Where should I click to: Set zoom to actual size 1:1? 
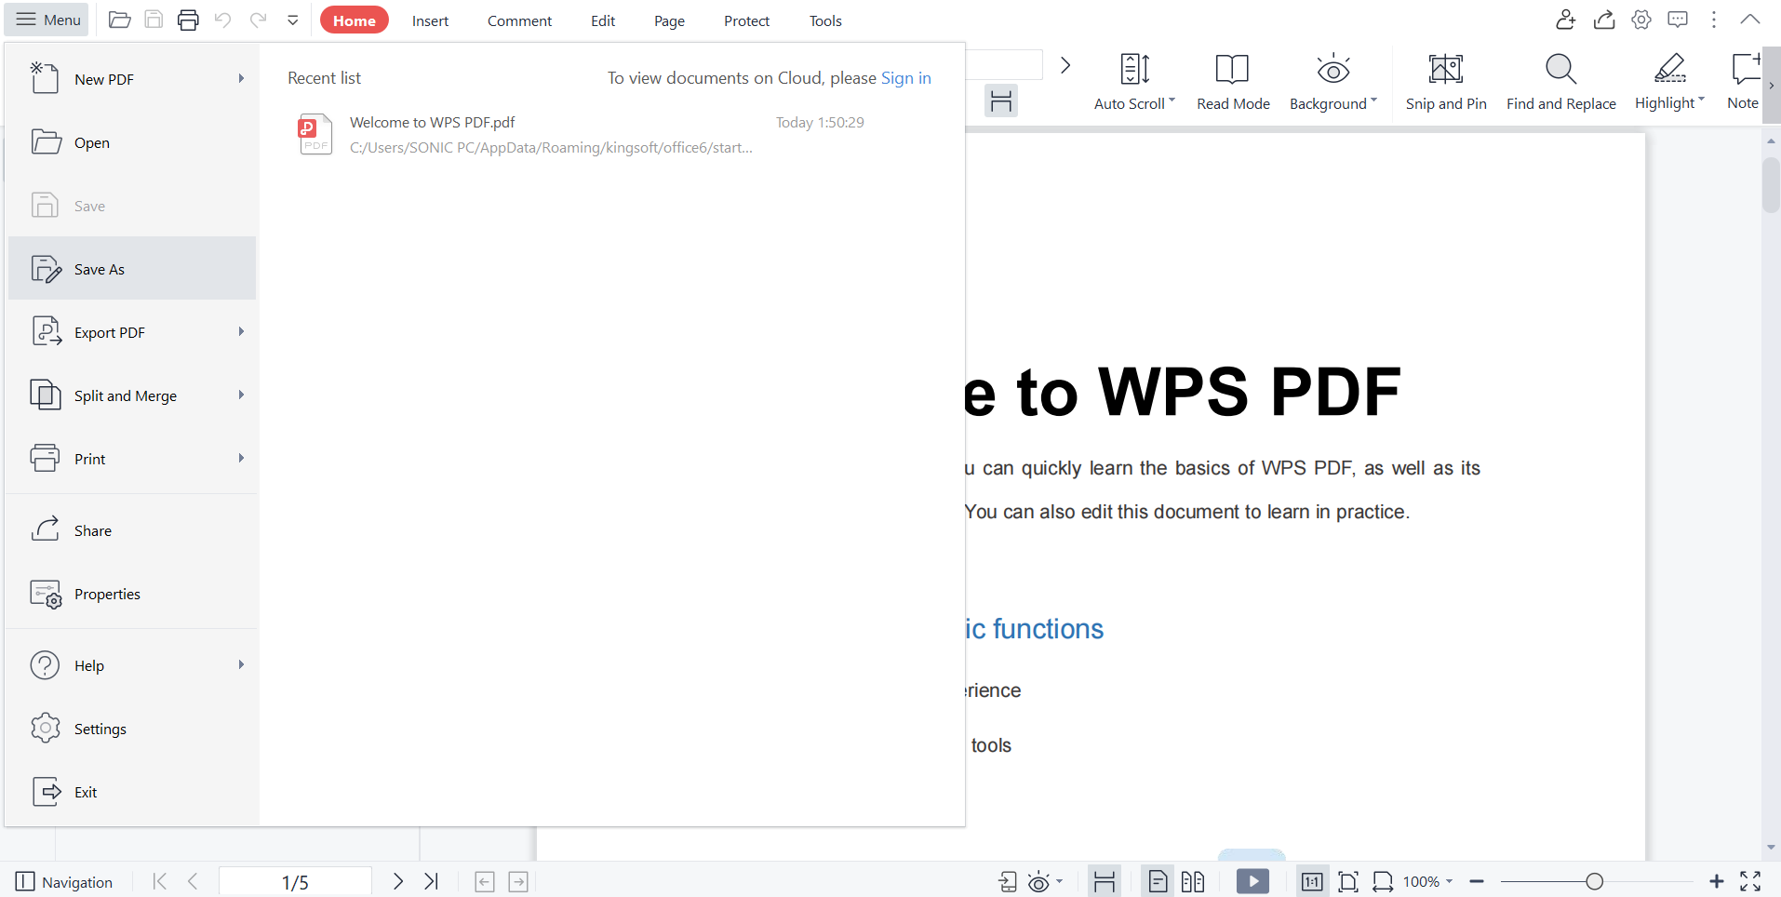coord(1312,881)
